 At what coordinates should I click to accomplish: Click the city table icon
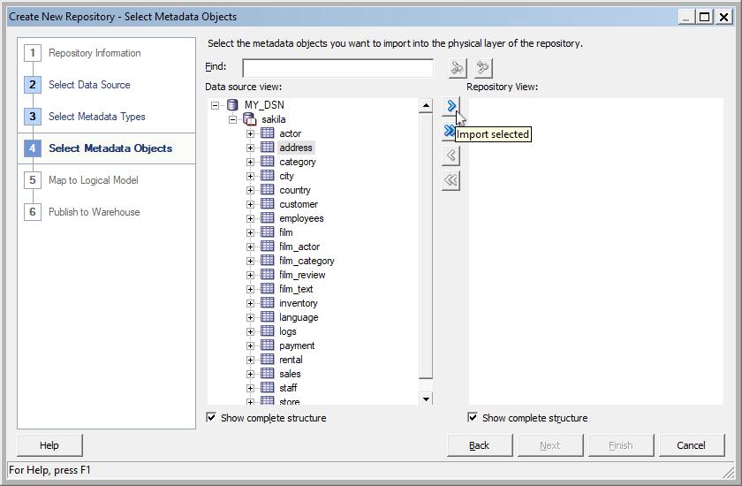[268, 176]
